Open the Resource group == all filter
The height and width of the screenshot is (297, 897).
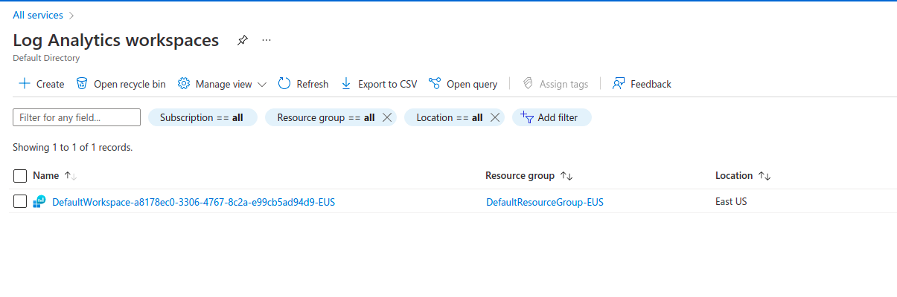click(326, 117)
